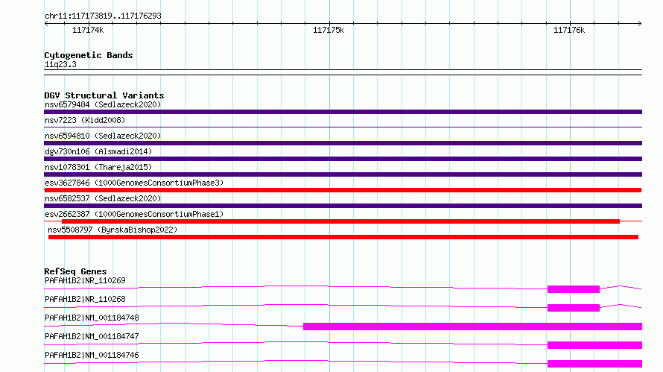Select the Cytogenetic Bands track title

point(89,55)
